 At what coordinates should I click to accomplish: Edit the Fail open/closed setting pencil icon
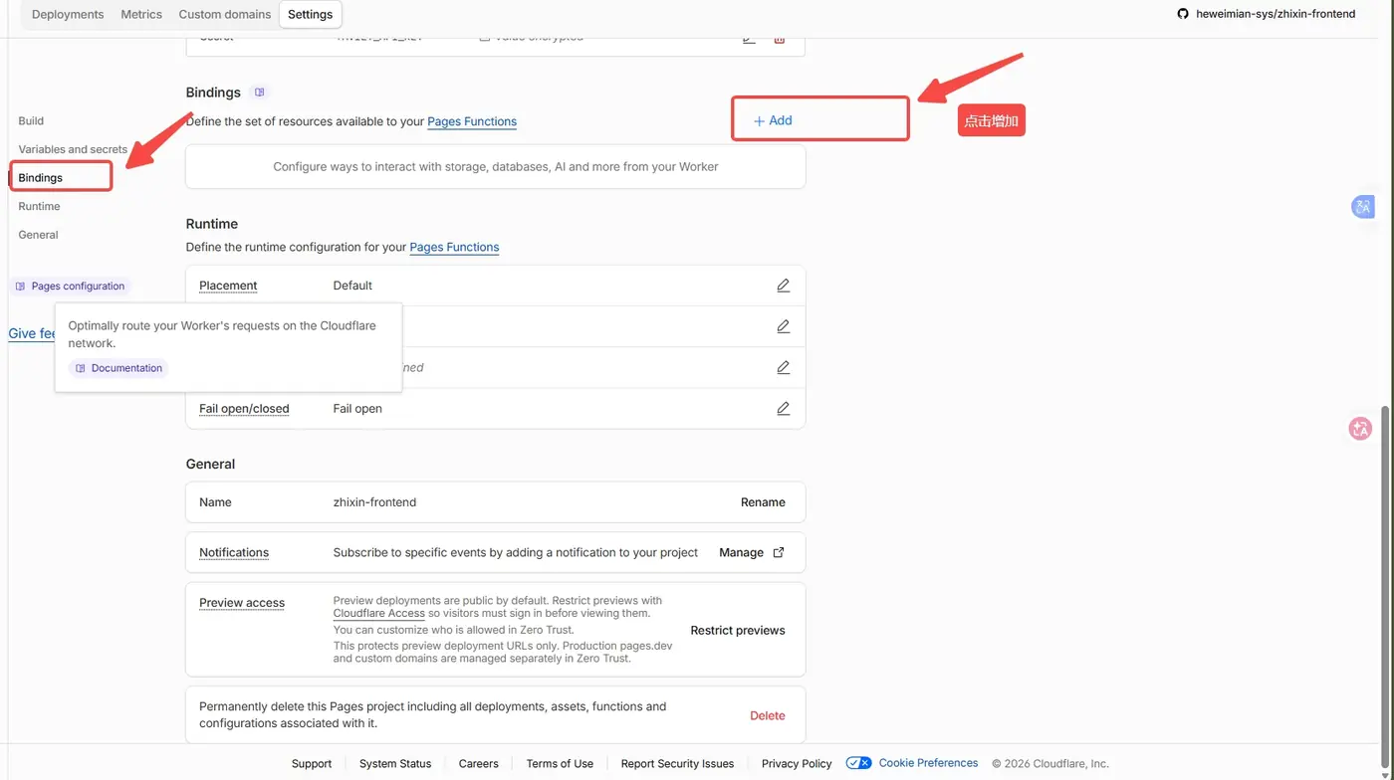click(784, 408)
